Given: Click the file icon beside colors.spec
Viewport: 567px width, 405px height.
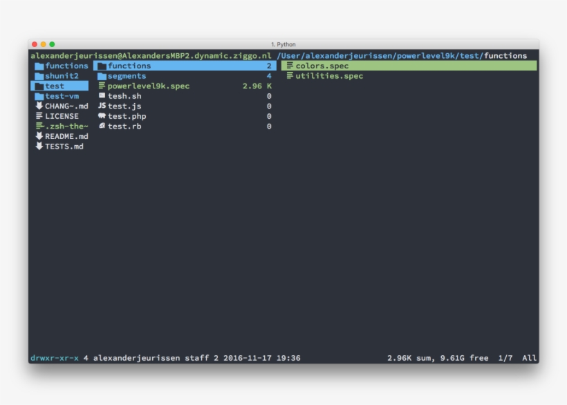Looking at the screenshot, I should (x=290, y=66).
